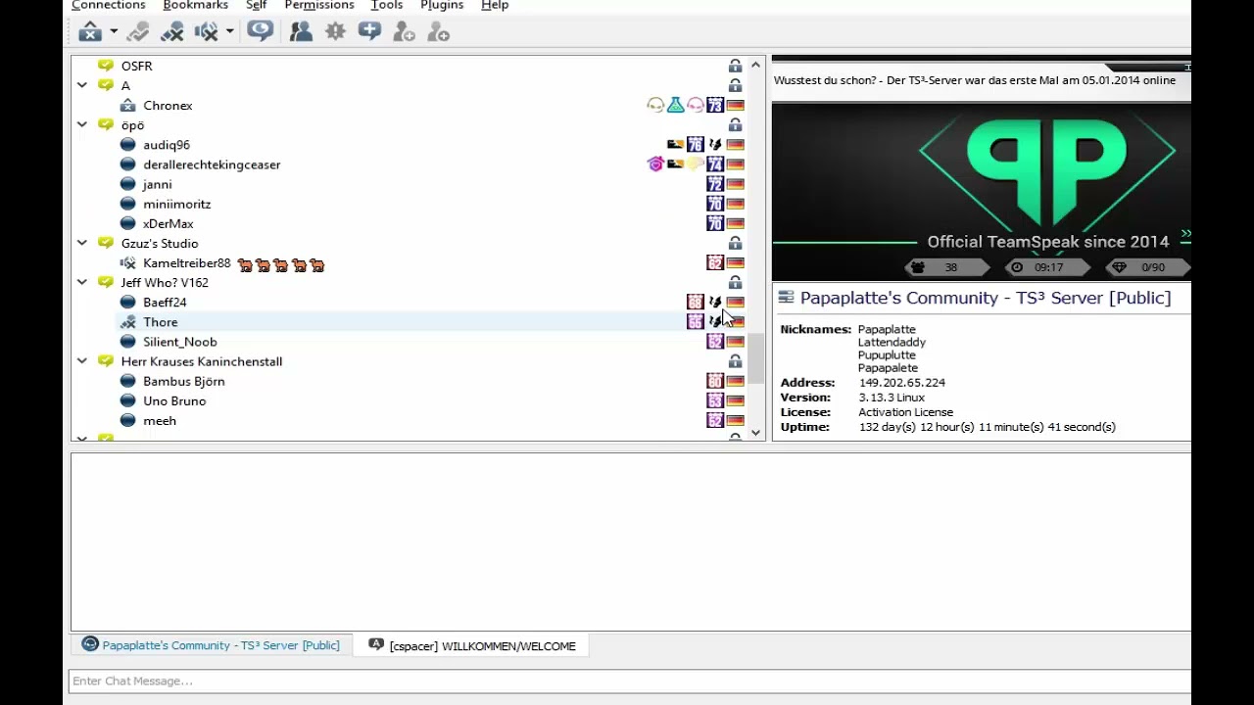This screenshot has width=1254, height=705.
Task: Click Kameltreiber88's number 62 badge
Action: (x=715, y=262)
